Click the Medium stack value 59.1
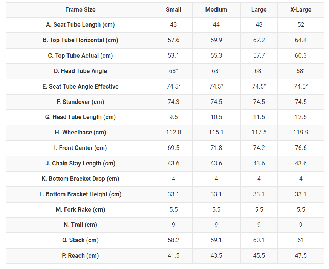The height and width of the screenshot is (269, 329). click(x=216, y=240)
